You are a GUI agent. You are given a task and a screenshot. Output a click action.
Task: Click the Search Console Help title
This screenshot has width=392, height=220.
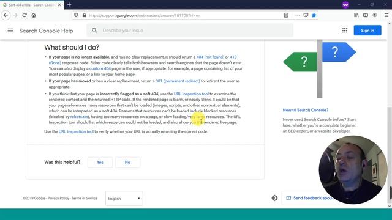pos(47,31)
